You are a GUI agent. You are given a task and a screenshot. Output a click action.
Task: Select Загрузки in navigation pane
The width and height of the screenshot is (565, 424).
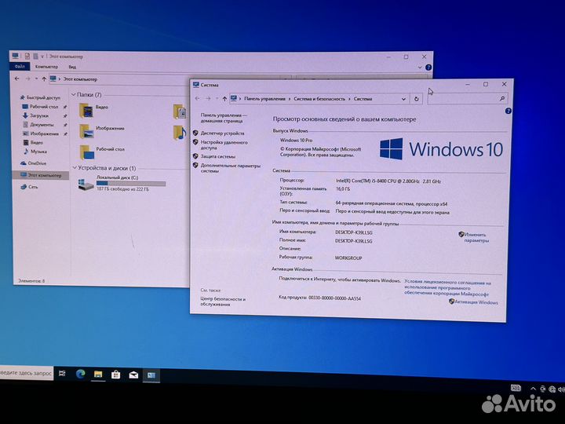(x=39, y=115)
